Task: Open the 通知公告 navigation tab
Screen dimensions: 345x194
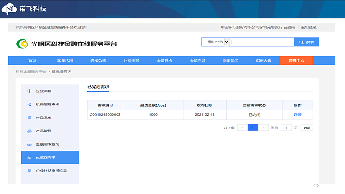Action: 99,61
